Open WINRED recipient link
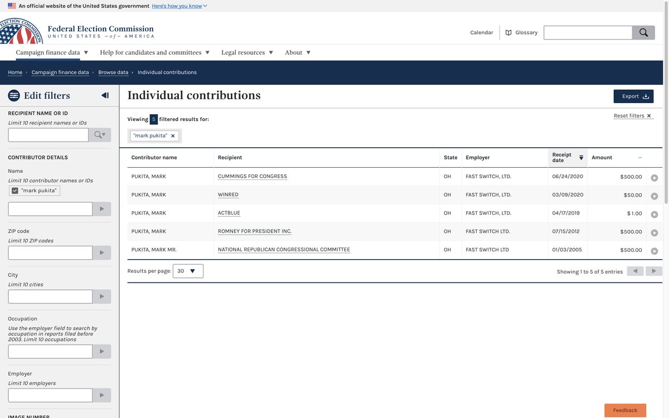669x418 pixels. point(228,195)
